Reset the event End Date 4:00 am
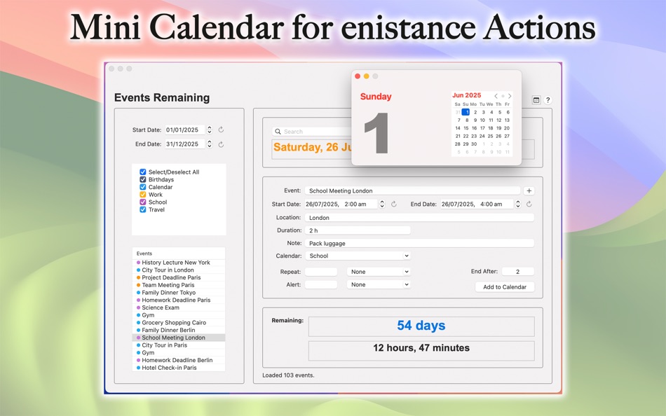Viewport: 666px width, 416px height. (529, 204)
